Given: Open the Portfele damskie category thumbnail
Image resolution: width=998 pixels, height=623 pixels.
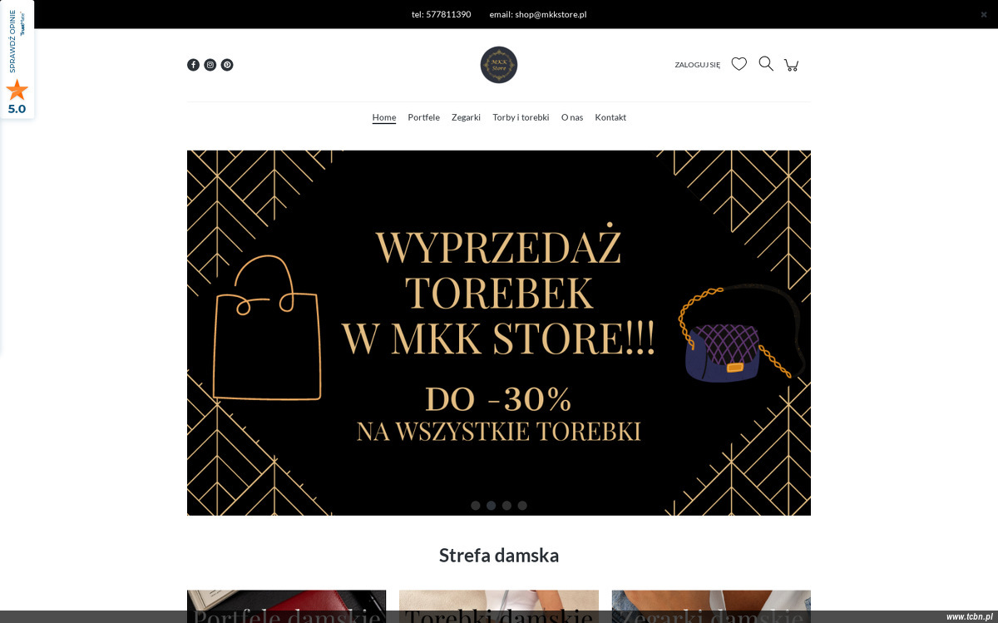Looking at the screenshot, I should pos(286,606).
